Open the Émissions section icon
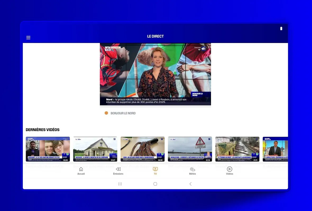The width and height of the screenshot is (312, 211). click(118, 169)
